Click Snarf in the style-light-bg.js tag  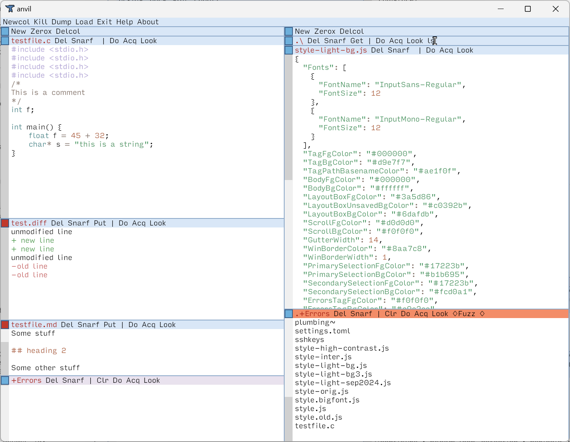(x=398, y=50)
